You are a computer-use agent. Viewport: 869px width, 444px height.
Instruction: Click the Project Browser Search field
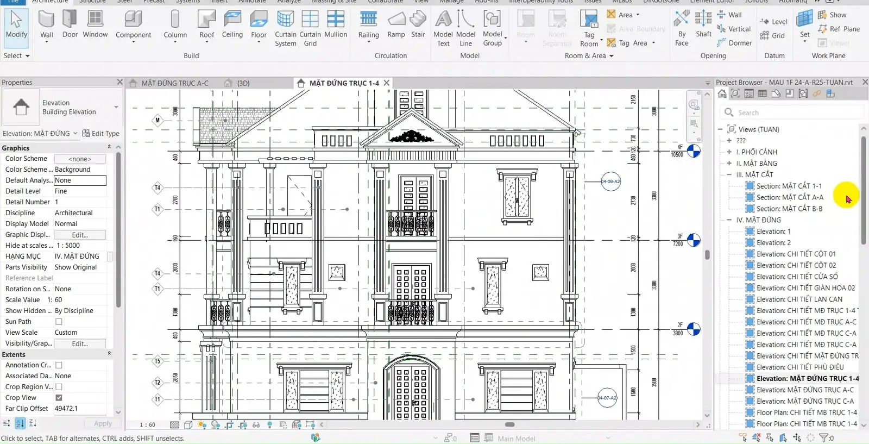(x=792, y=112)
